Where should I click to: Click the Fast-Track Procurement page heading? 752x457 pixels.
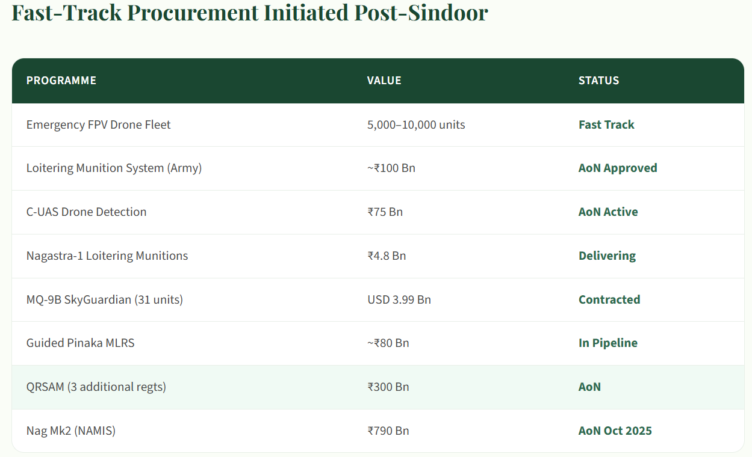250,12
